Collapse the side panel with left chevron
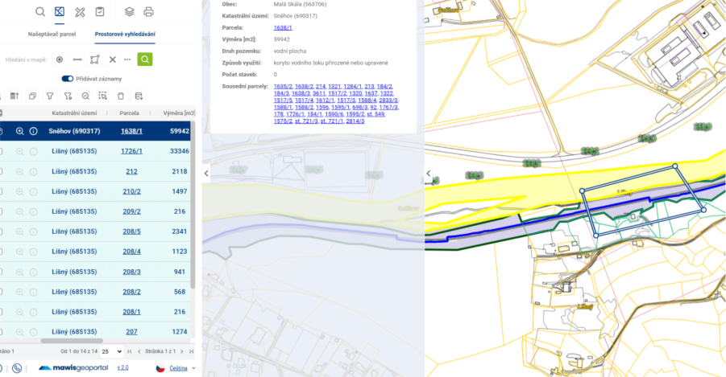726x377 pixels. (206, 173)
